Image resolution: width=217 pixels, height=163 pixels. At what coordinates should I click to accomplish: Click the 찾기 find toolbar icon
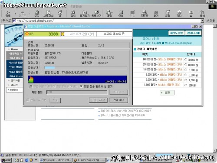156,14
